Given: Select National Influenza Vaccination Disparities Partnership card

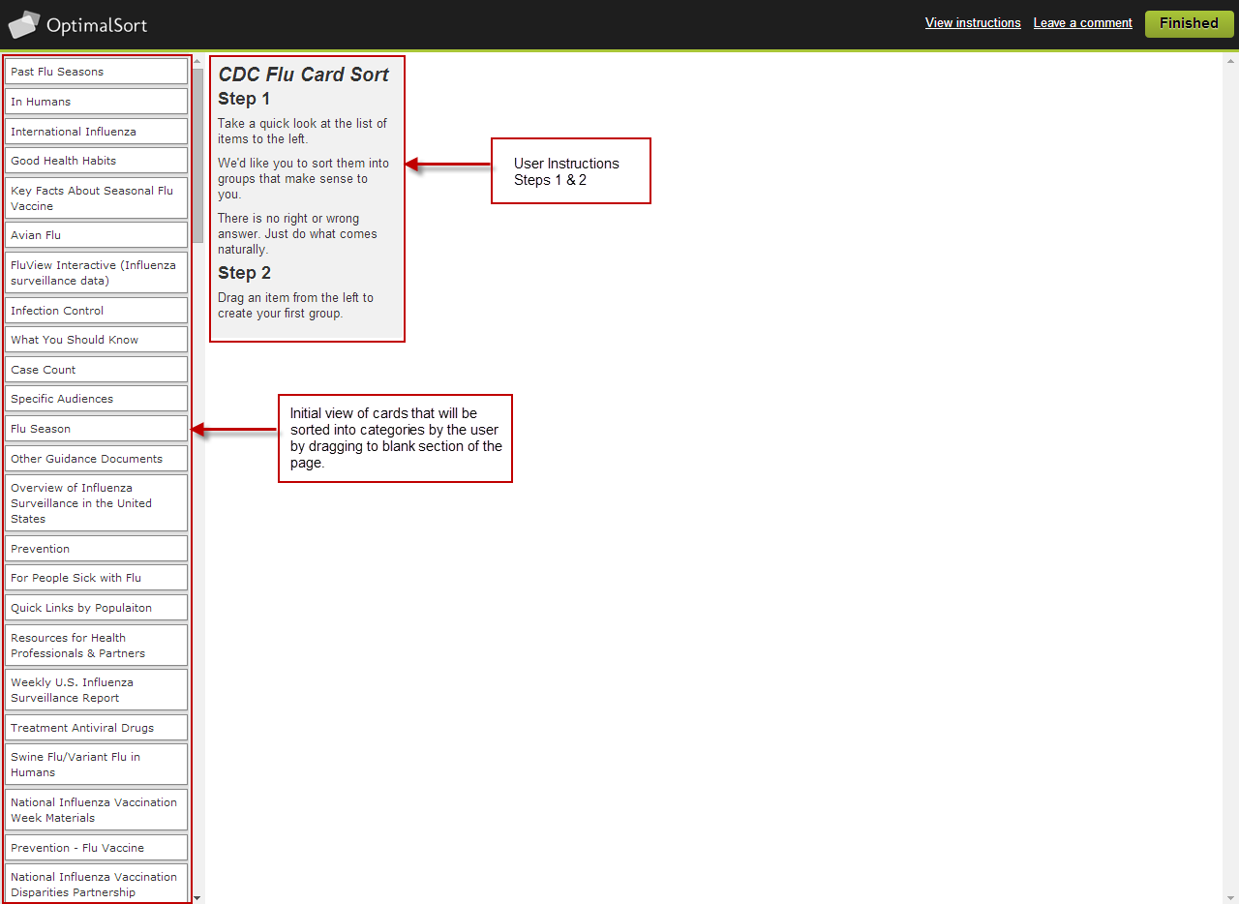Looking at the screenshot, I should [x=96, y=885].
